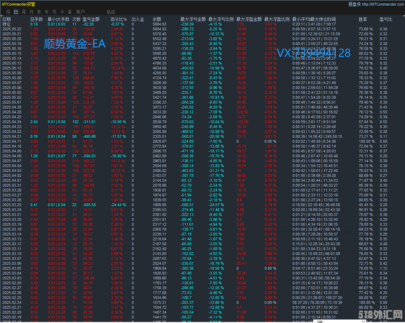Select the 2025.05.22 data row

click(12, 29)
